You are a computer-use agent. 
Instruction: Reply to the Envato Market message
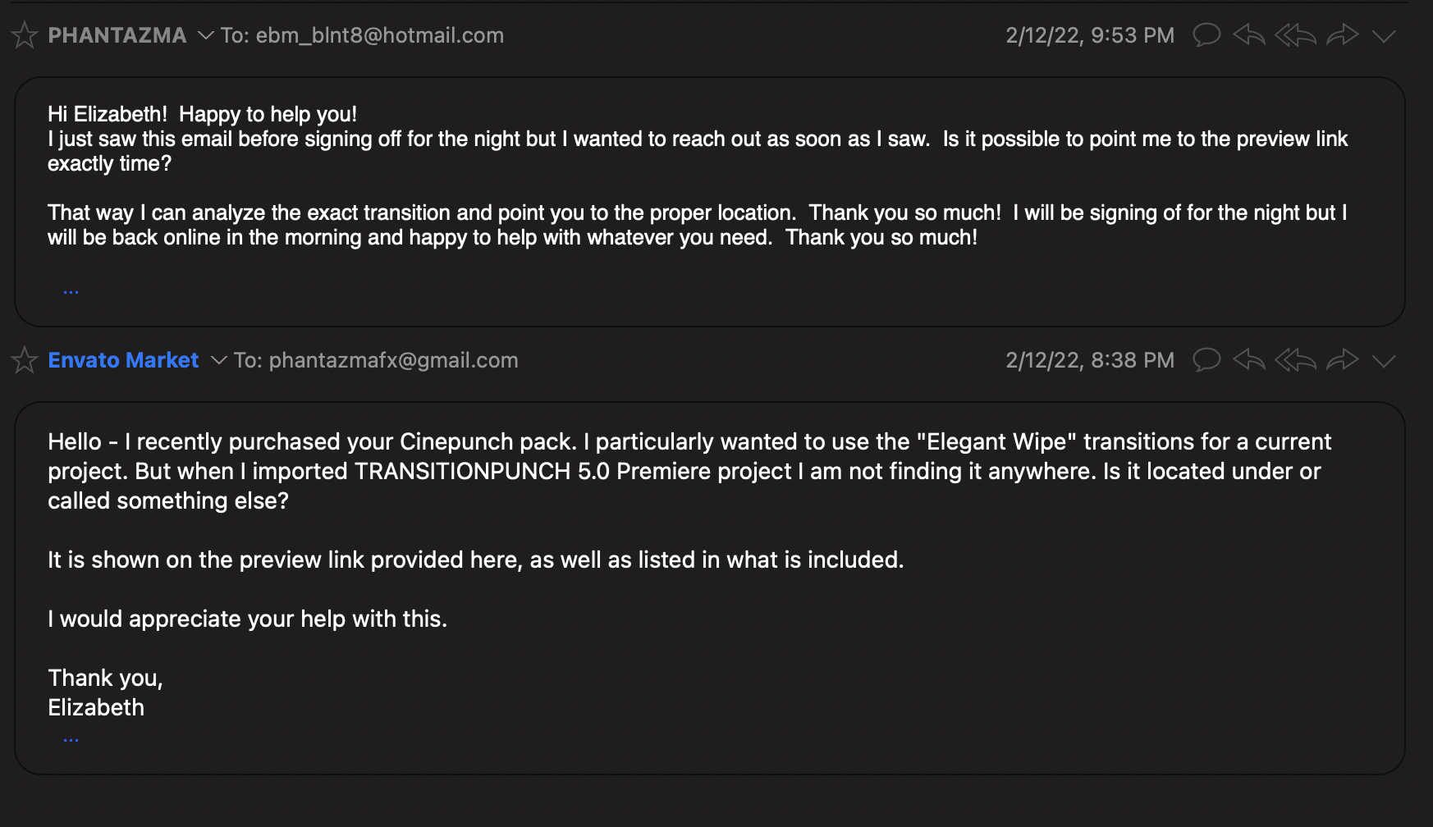[1249, 360]
